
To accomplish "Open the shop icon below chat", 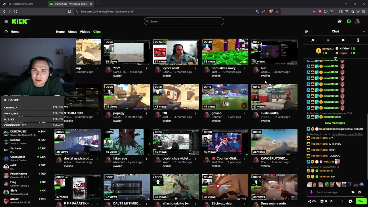I will tap(322, 201).
